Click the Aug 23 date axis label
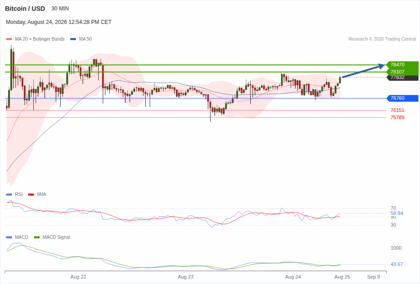Image resolution: width=420 pixels, height=284 pixels. (x=186, y=277)
